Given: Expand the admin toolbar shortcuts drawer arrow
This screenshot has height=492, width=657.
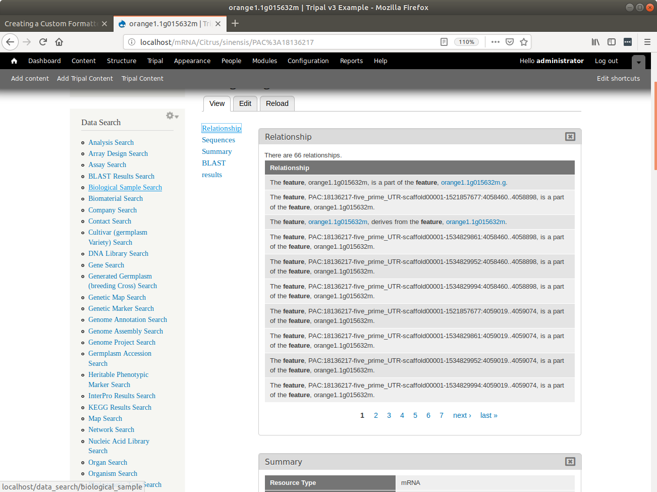Looking at the screenshot, I should (x=638, y=62).
